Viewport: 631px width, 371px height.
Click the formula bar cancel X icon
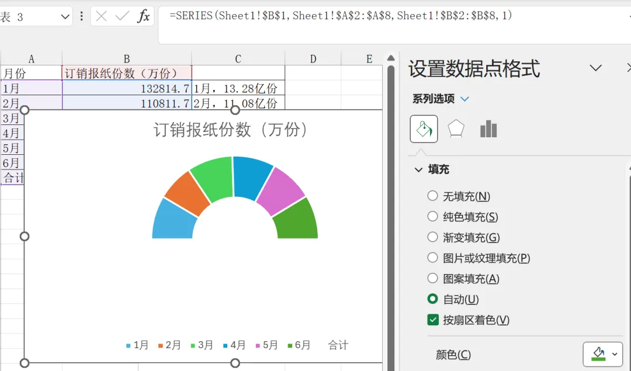[x=102, y=16]
